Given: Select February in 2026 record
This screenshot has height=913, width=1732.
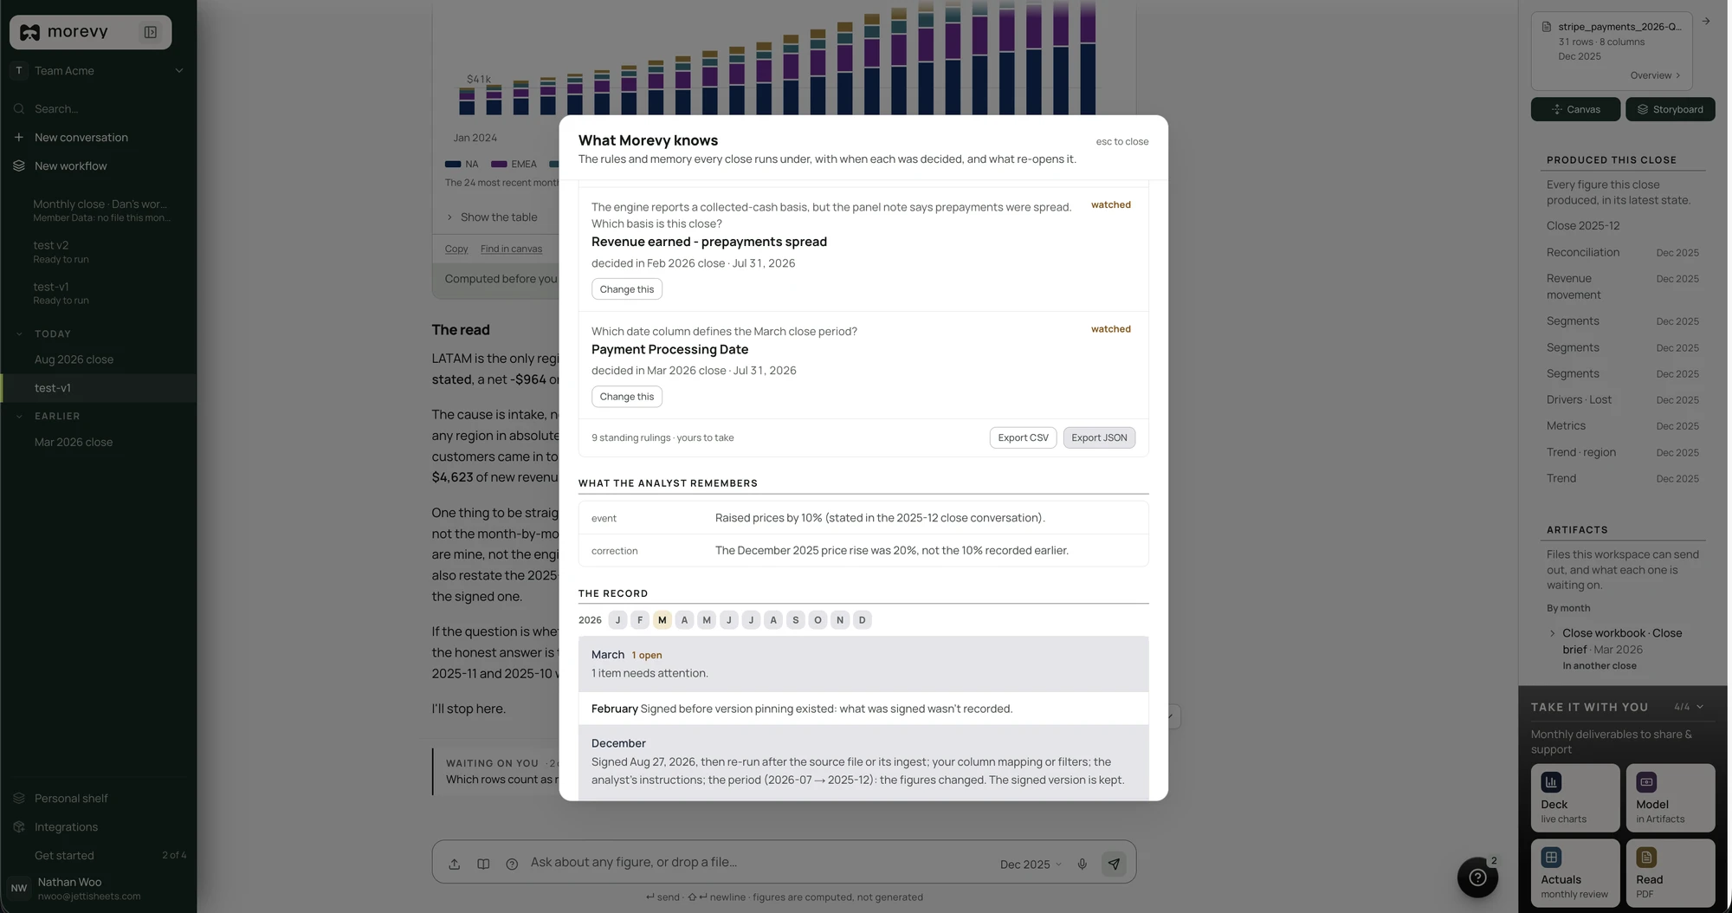Looking at the screenshot, I should pyautogui.click(x=640, y=620).
